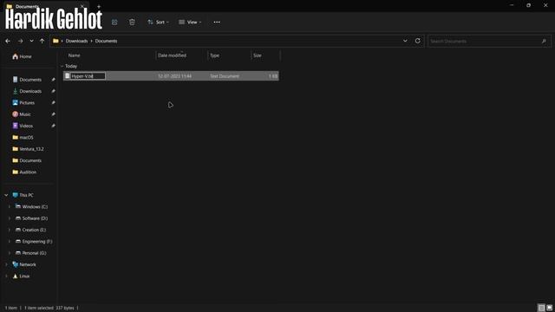Click pin icon beside Pictures
The image size is (555, 312).
pyautogui.click(x=53, y=102)
